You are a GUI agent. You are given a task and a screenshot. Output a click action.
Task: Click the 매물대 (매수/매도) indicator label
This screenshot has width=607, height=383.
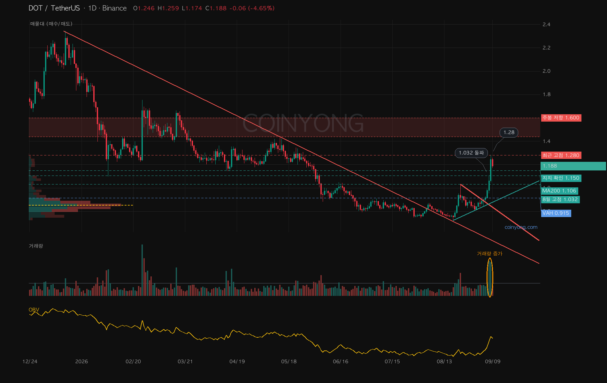tap(51, 24)
